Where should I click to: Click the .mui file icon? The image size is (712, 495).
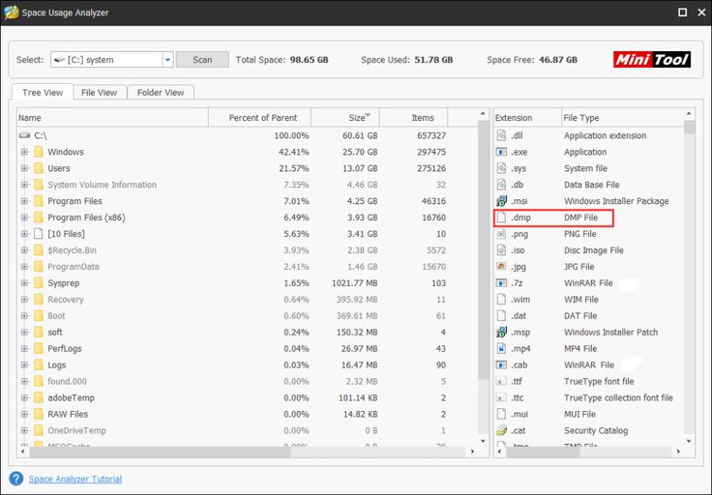click(501, 414)
